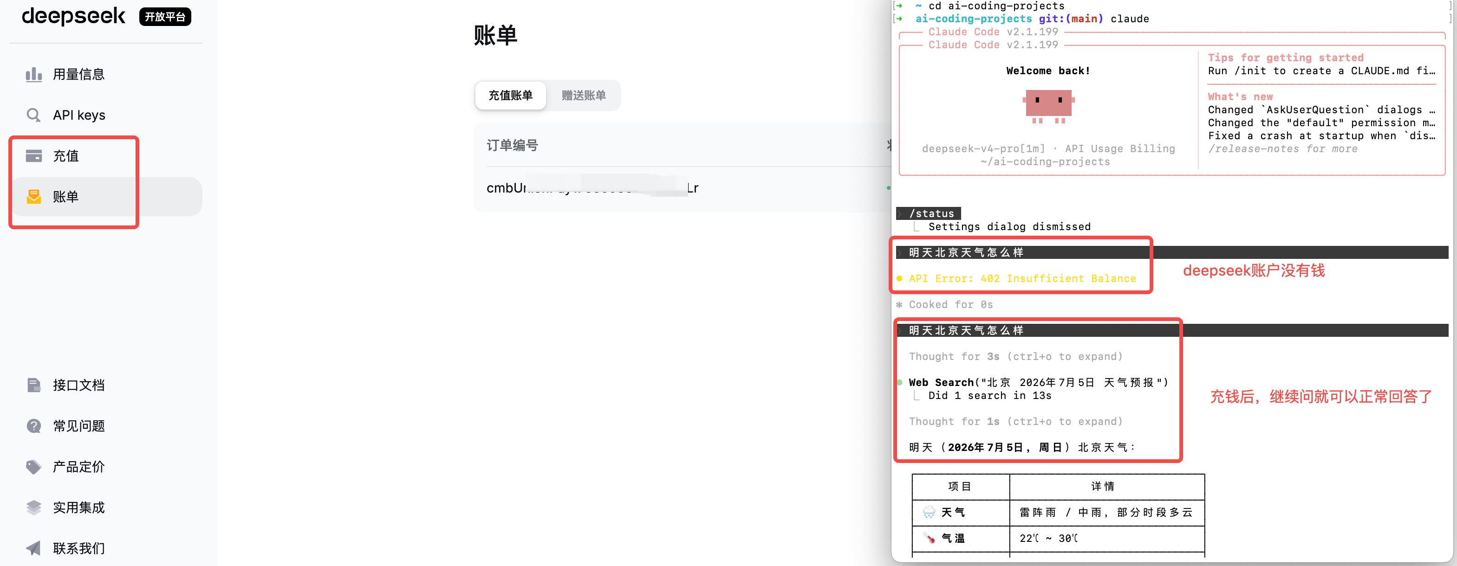1457x566 pixels.
Task: Click the 'Tips for getting started' heading
Action: (1286, 58)
